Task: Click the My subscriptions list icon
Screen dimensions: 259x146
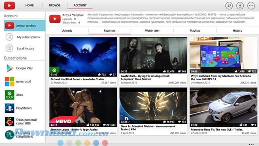Action: [x=9, y=37]
